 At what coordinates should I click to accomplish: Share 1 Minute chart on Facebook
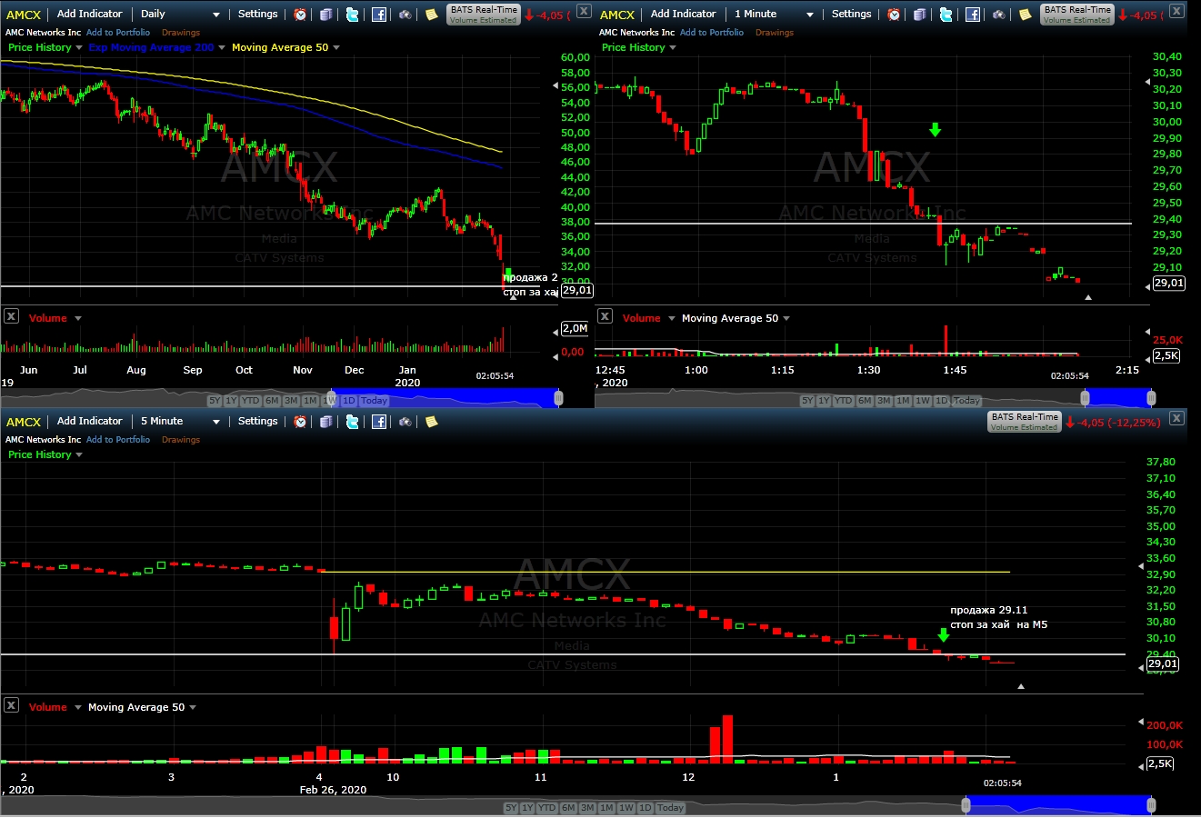[x=973, y=15]
